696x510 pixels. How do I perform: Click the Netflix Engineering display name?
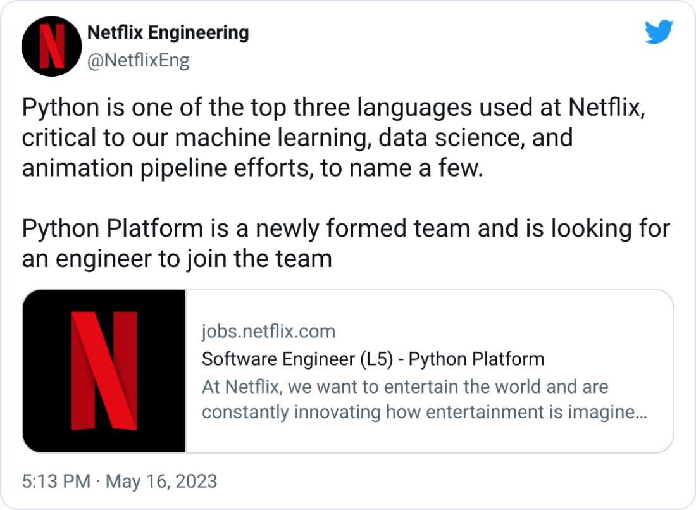[x=168, y=33]
